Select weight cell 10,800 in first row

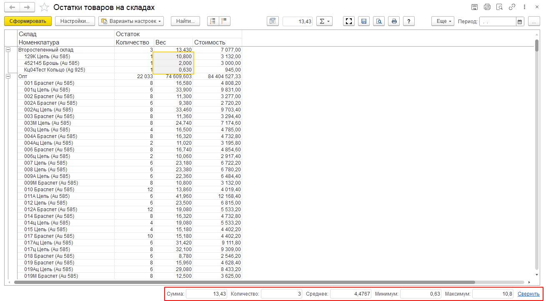point(173,57)
